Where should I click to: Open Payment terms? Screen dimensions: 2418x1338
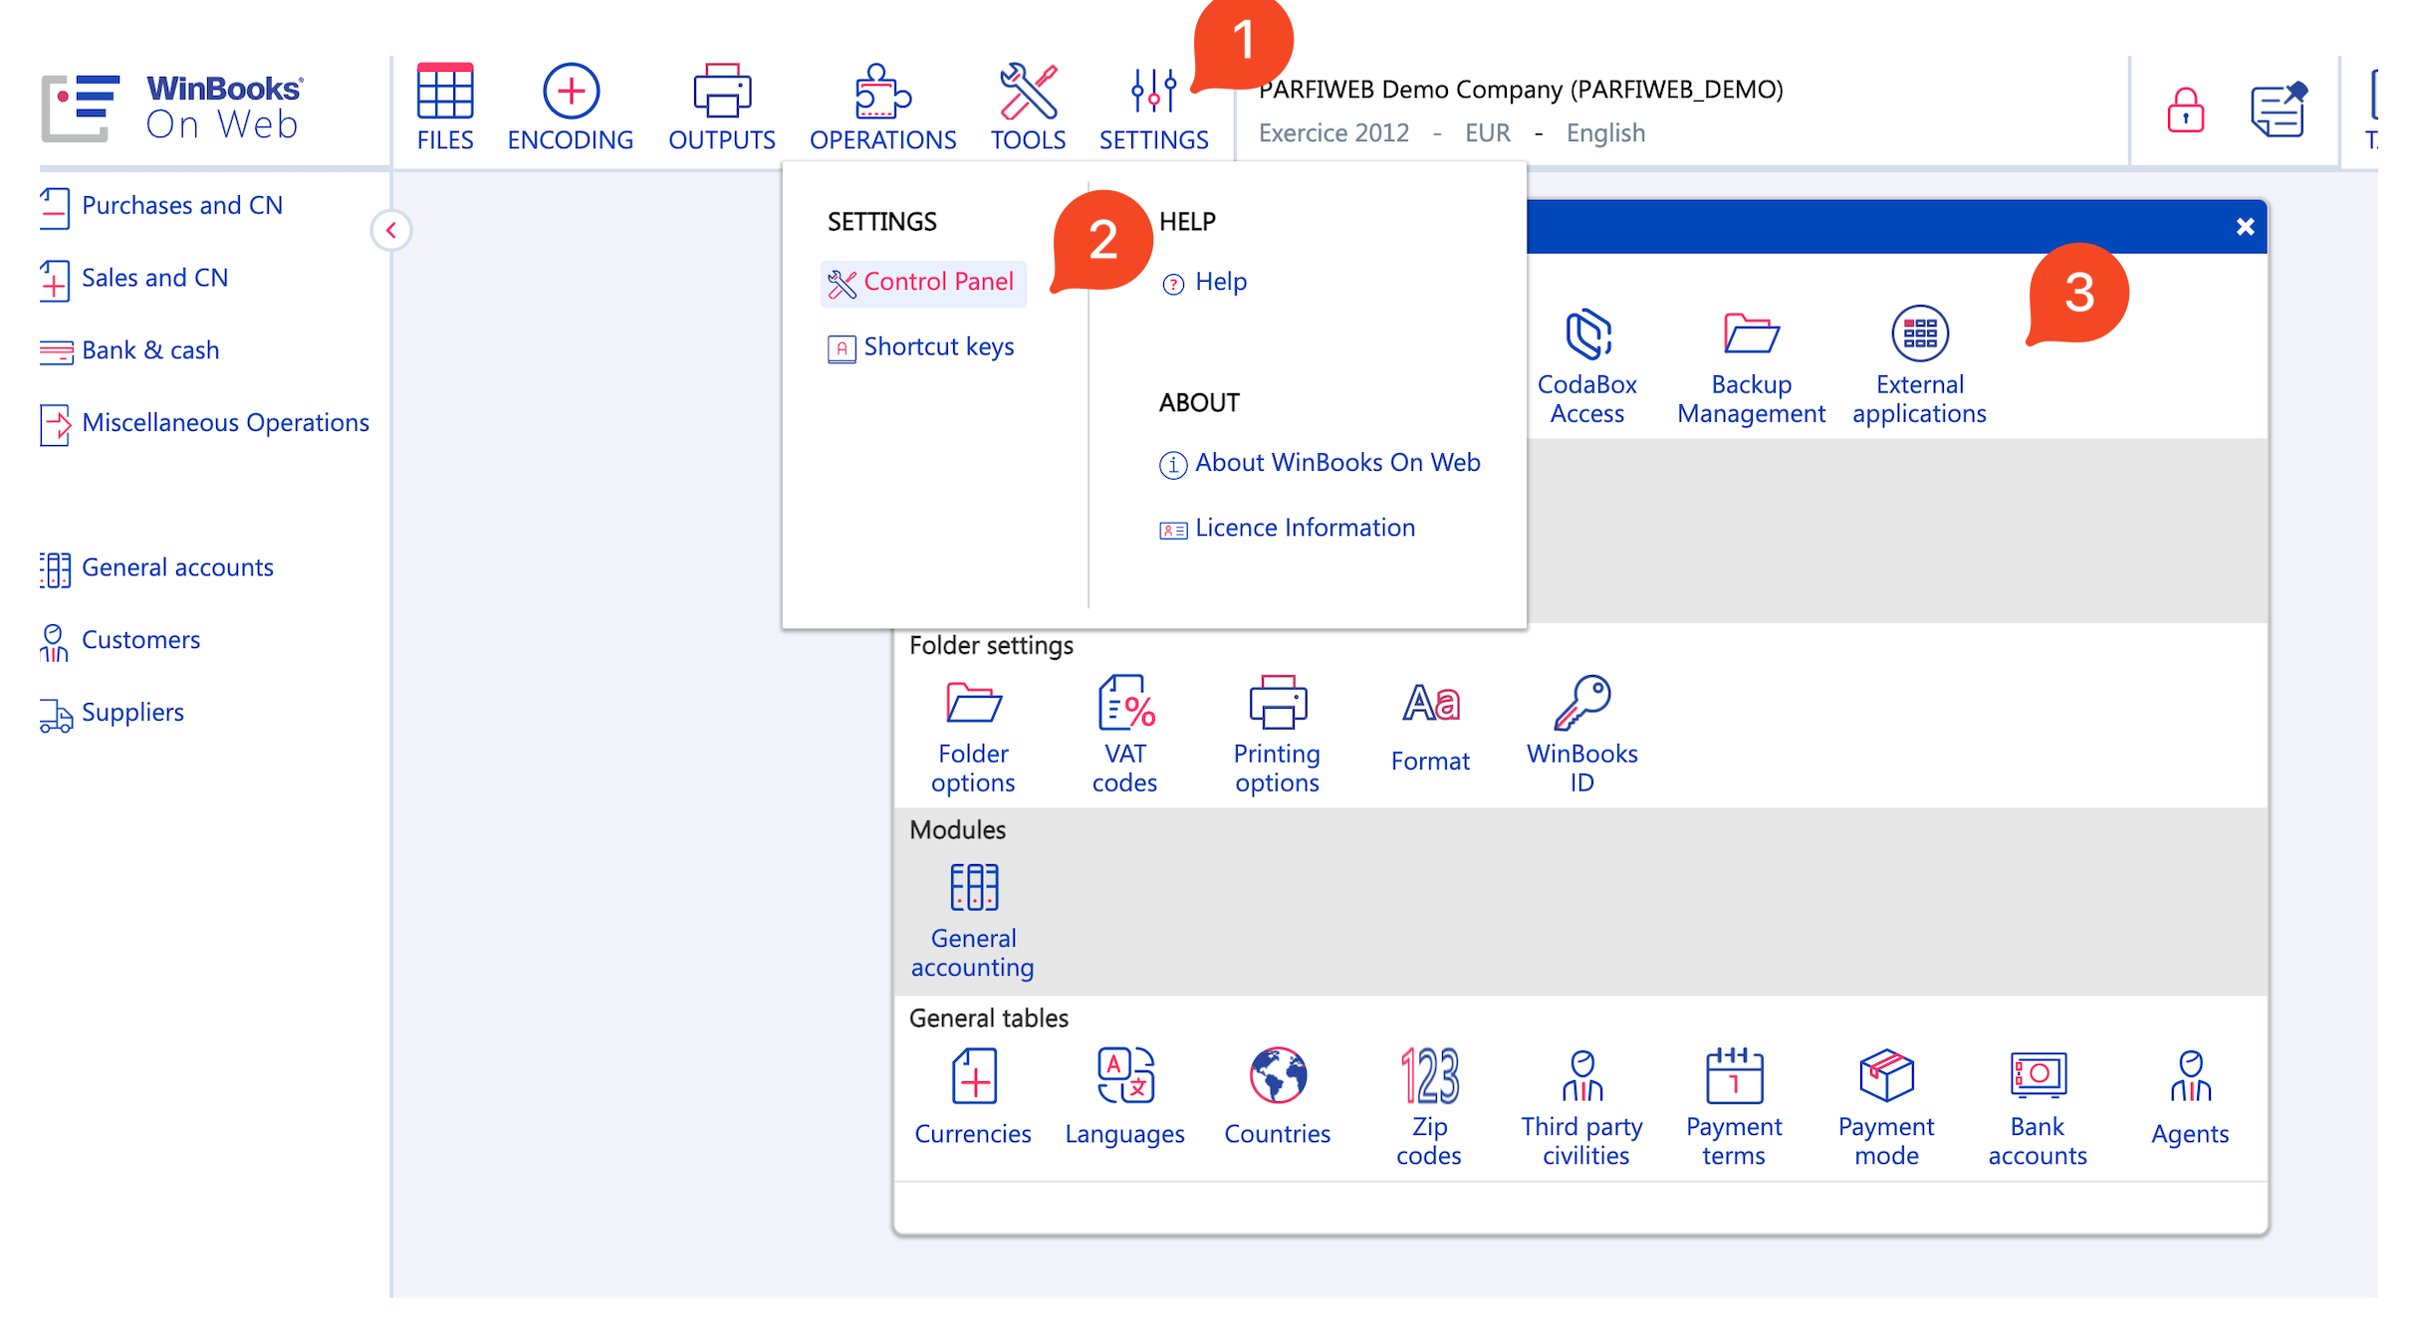click(x=1734, y=1108)
